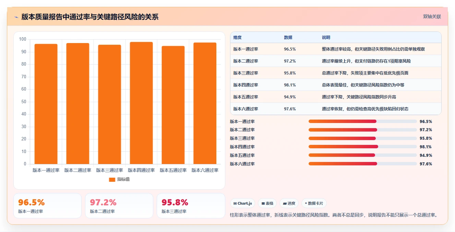Image resolution: width=455 pixels, height=232 pixels.
Task: Click the 双轴关联 label in header
Action: tap(432, 16)
